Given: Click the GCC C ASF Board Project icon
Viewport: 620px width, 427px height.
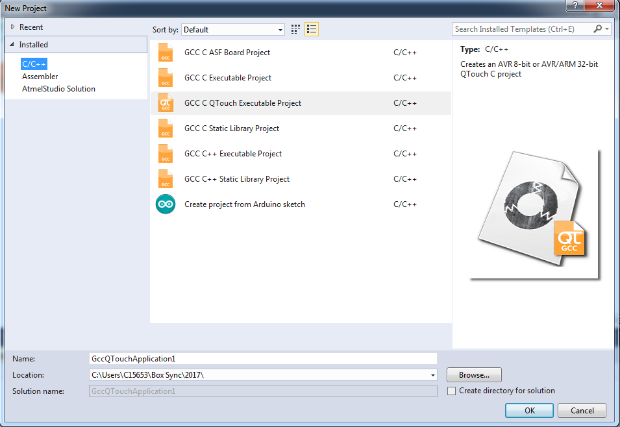Looking at the screenshot, I should pos(166,53).
